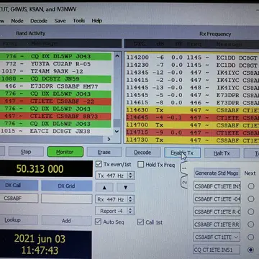Enable the Hold Tx Freq checkbox
This screenshot has width=259, height=259.
[141, 165]
